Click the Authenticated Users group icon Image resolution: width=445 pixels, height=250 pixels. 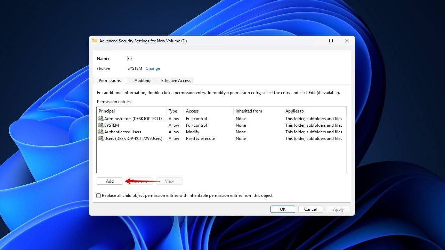[x=101, y=132]
